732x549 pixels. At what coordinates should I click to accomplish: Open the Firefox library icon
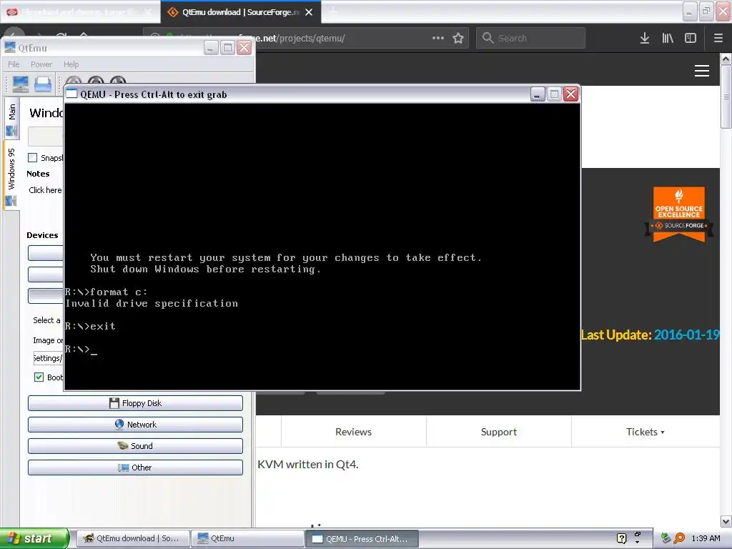pos(668,39)
